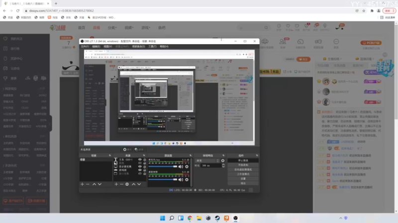The width and height of the screenshot is (398, 223).
Task: Open the 游戏 dropdown in Douyu navigation
Action: pos(146,28)
